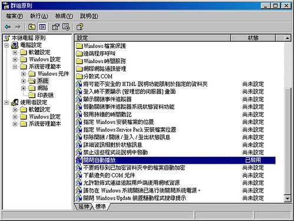Select 將可能不安全的 HTML 說明功能 policy row
This screenshot has width=294, height=221.
[x=146, y=84]
